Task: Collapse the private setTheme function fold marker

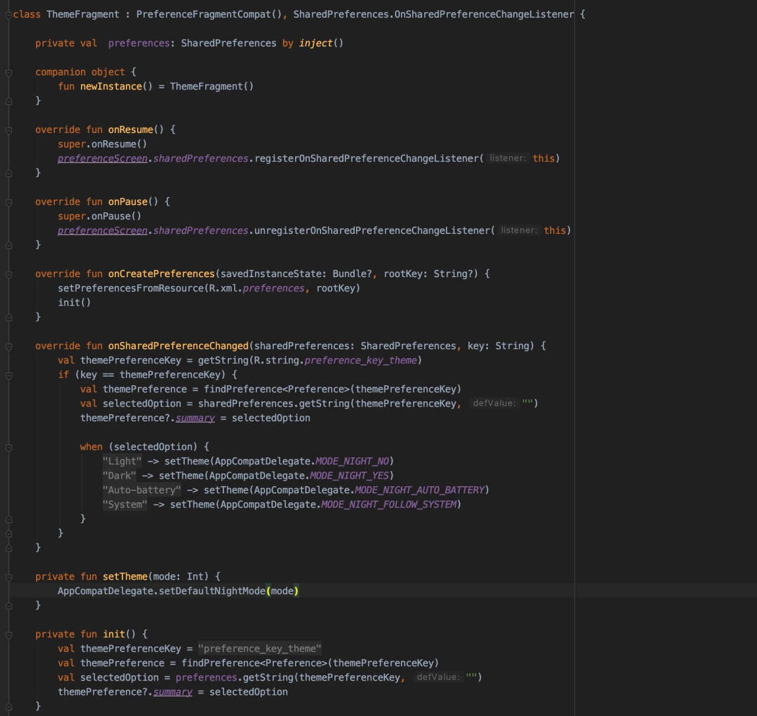Action: (x=8, y=577)
